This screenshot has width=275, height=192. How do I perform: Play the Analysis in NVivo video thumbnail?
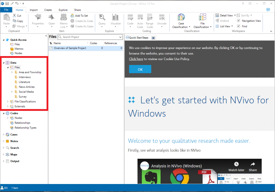tap(199, 171)
